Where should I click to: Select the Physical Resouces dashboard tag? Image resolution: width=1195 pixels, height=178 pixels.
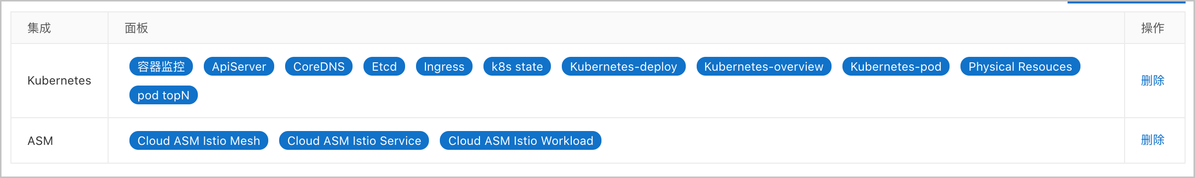click(1020, 66)
